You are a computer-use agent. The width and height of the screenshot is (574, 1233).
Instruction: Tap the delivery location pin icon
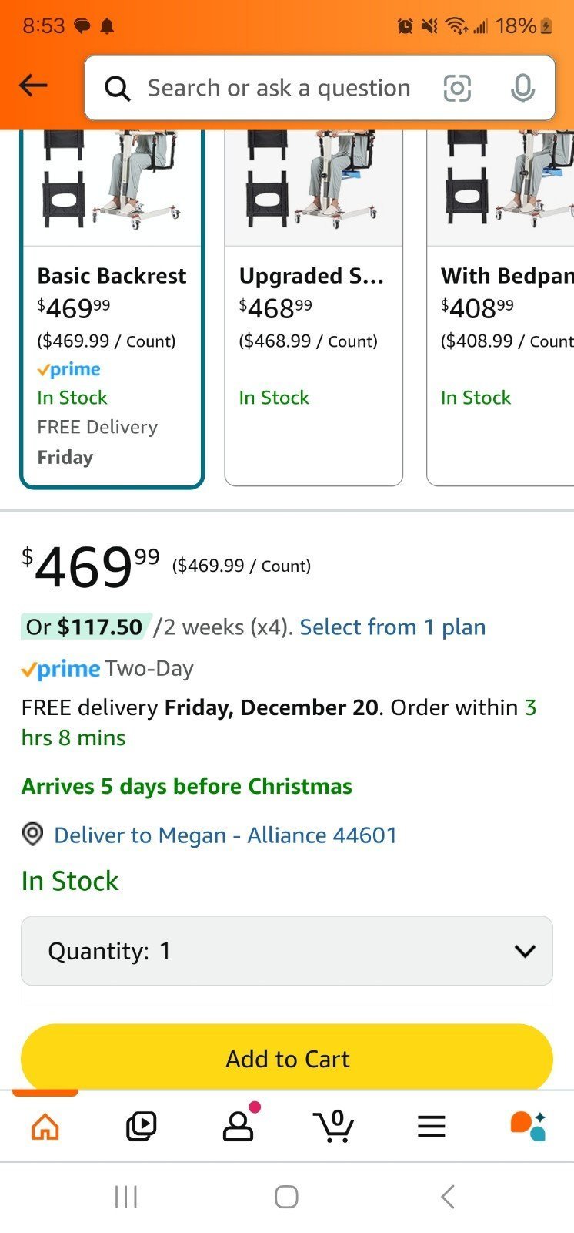click(x=32, y=835)
